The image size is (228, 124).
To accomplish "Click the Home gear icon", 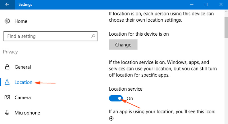I will [x=7, y=21].
